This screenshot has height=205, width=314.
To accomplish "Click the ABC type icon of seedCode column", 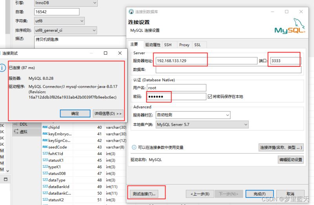I will pyautogui.click(x=45, y=147).
